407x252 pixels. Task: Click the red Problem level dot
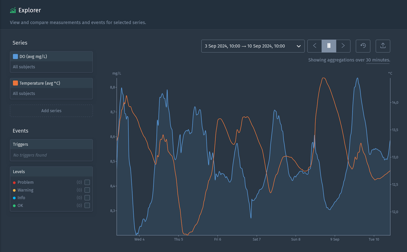coord(14,183)
